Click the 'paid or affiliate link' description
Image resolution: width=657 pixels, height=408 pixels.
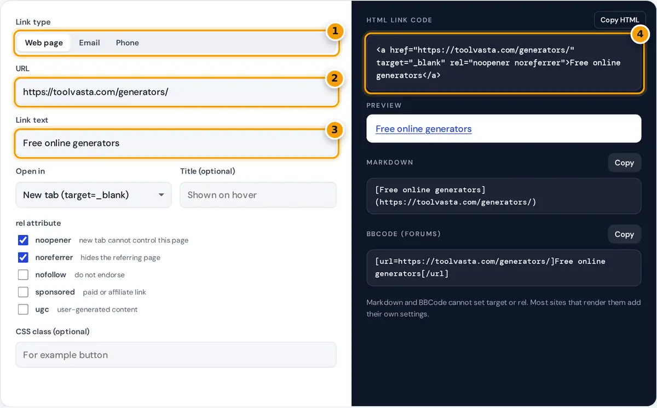pyautogui.click(x=114, y=292)
